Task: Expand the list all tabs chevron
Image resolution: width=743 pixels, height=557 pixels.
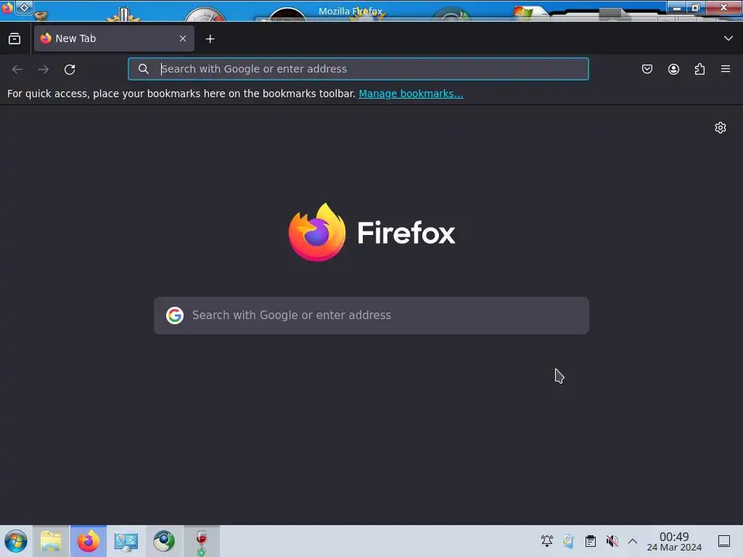Action: [728, 38]
